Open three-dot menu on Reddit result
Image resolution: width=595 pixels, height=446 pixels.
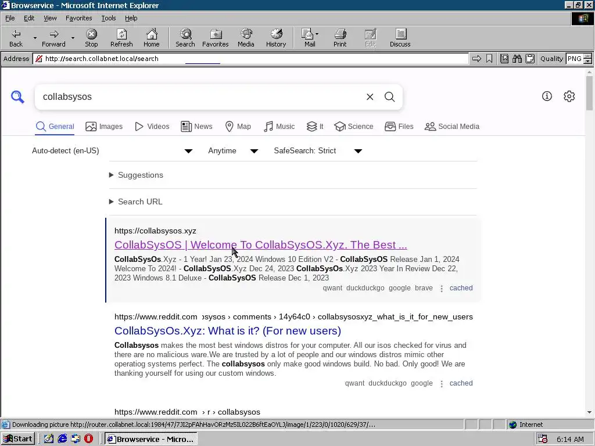click(442, 383)
